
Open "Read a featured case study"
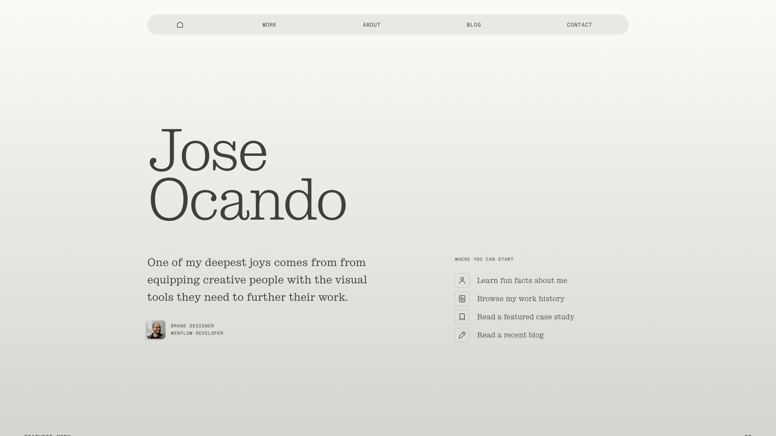[x=525, y=317]
